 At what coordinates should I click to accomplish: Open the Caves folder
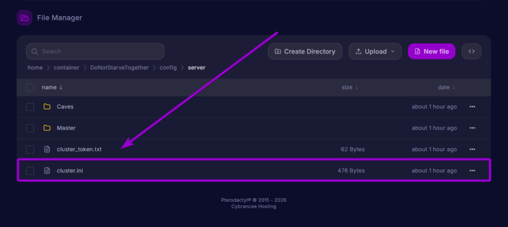coord(65,107)
